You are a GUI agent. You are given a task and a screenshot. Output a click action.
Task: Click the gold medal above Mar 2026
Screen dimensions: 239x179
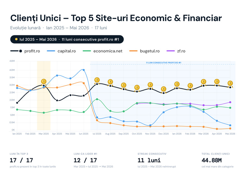point(204,82)
